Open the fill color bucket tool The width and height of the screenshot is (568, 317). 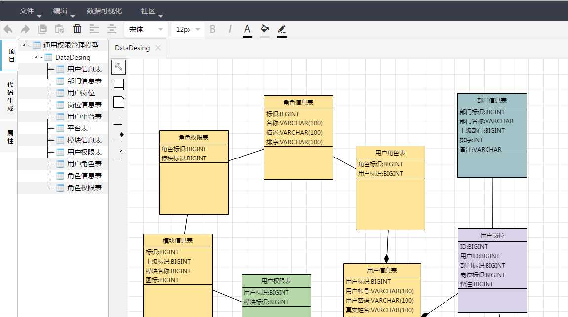click(265, 30)
